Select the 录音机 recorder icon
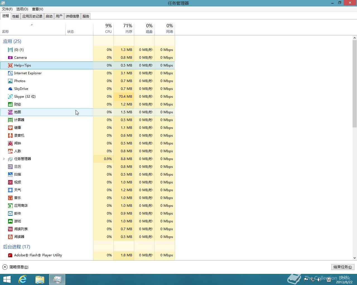357x285 pixels. click(x=10, y=136)
